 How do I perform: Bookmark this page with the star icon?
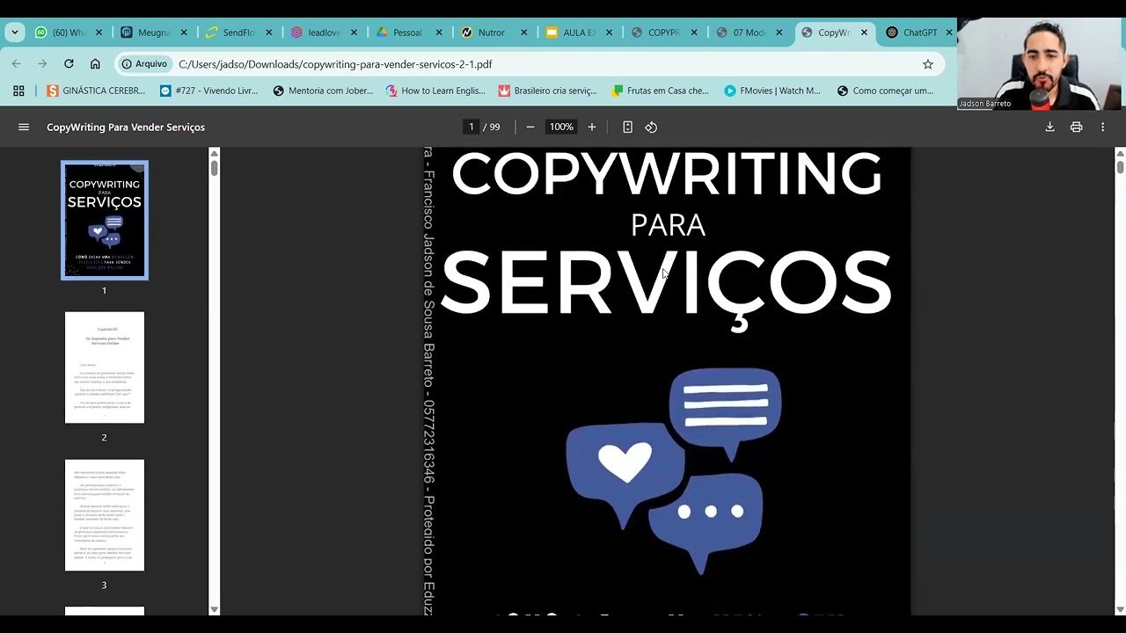point(927,64)
